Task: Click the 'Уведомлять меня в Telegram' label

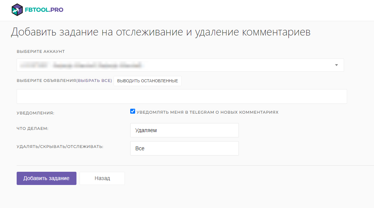Action: 207,112
